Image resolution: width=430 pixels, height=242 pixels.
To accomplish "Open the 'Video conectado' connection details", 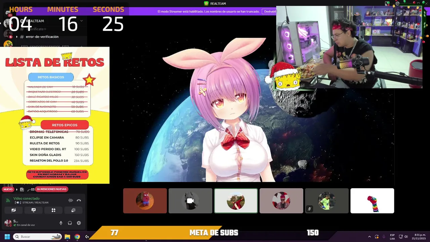I will [26, 198].
